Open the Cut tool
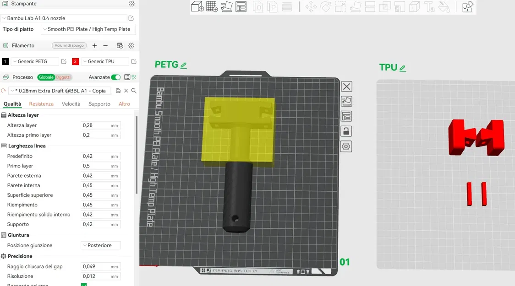515x286 pixels. click(369, 7)
